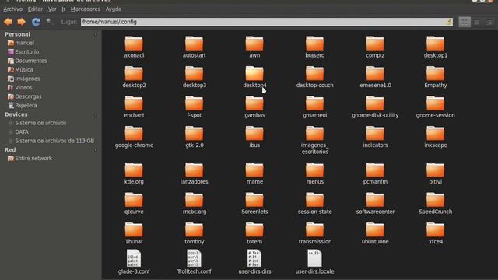The width and height of the screenshot is (498, 280).
Task: Open the Archivo menu
Action: [x=13, y=9]
